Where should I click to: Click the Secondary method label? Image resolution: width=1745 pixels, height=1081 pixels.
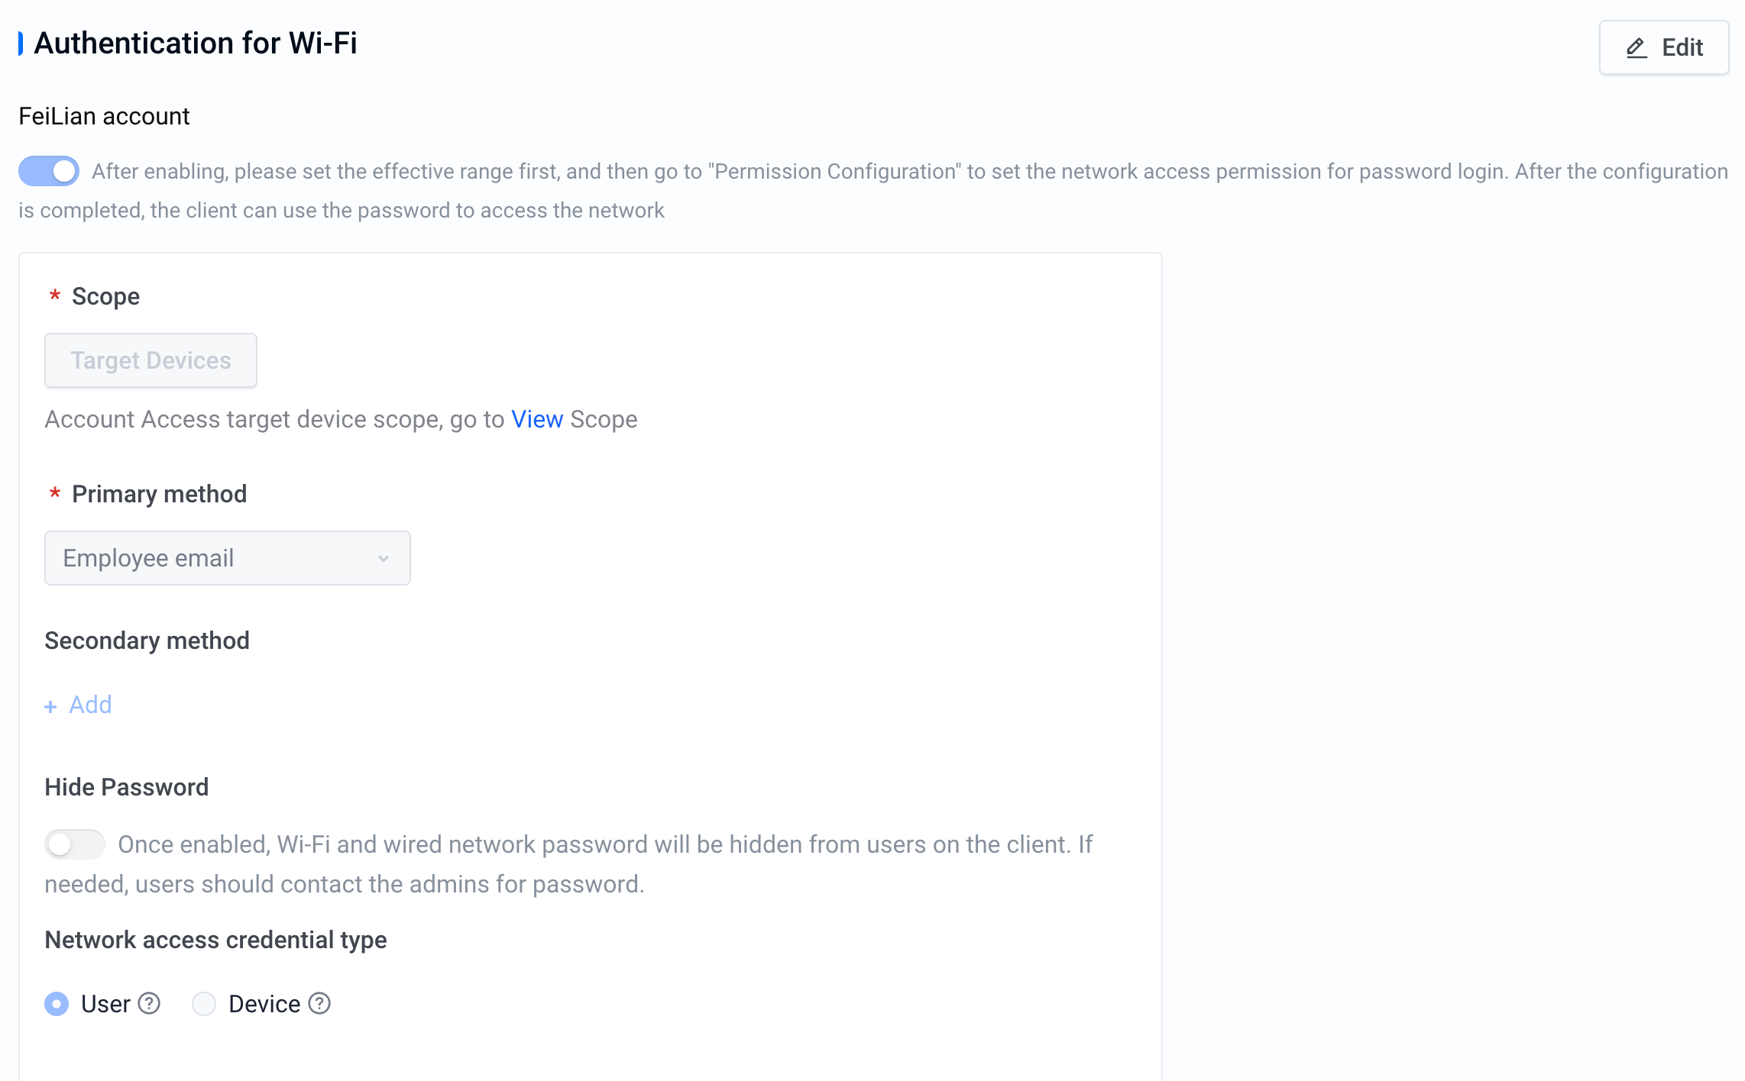click(x=147, y=641)
